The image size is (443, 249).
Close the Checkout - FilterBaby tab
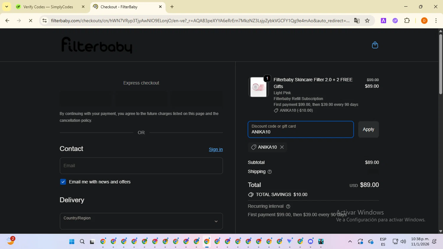[160, 7]
